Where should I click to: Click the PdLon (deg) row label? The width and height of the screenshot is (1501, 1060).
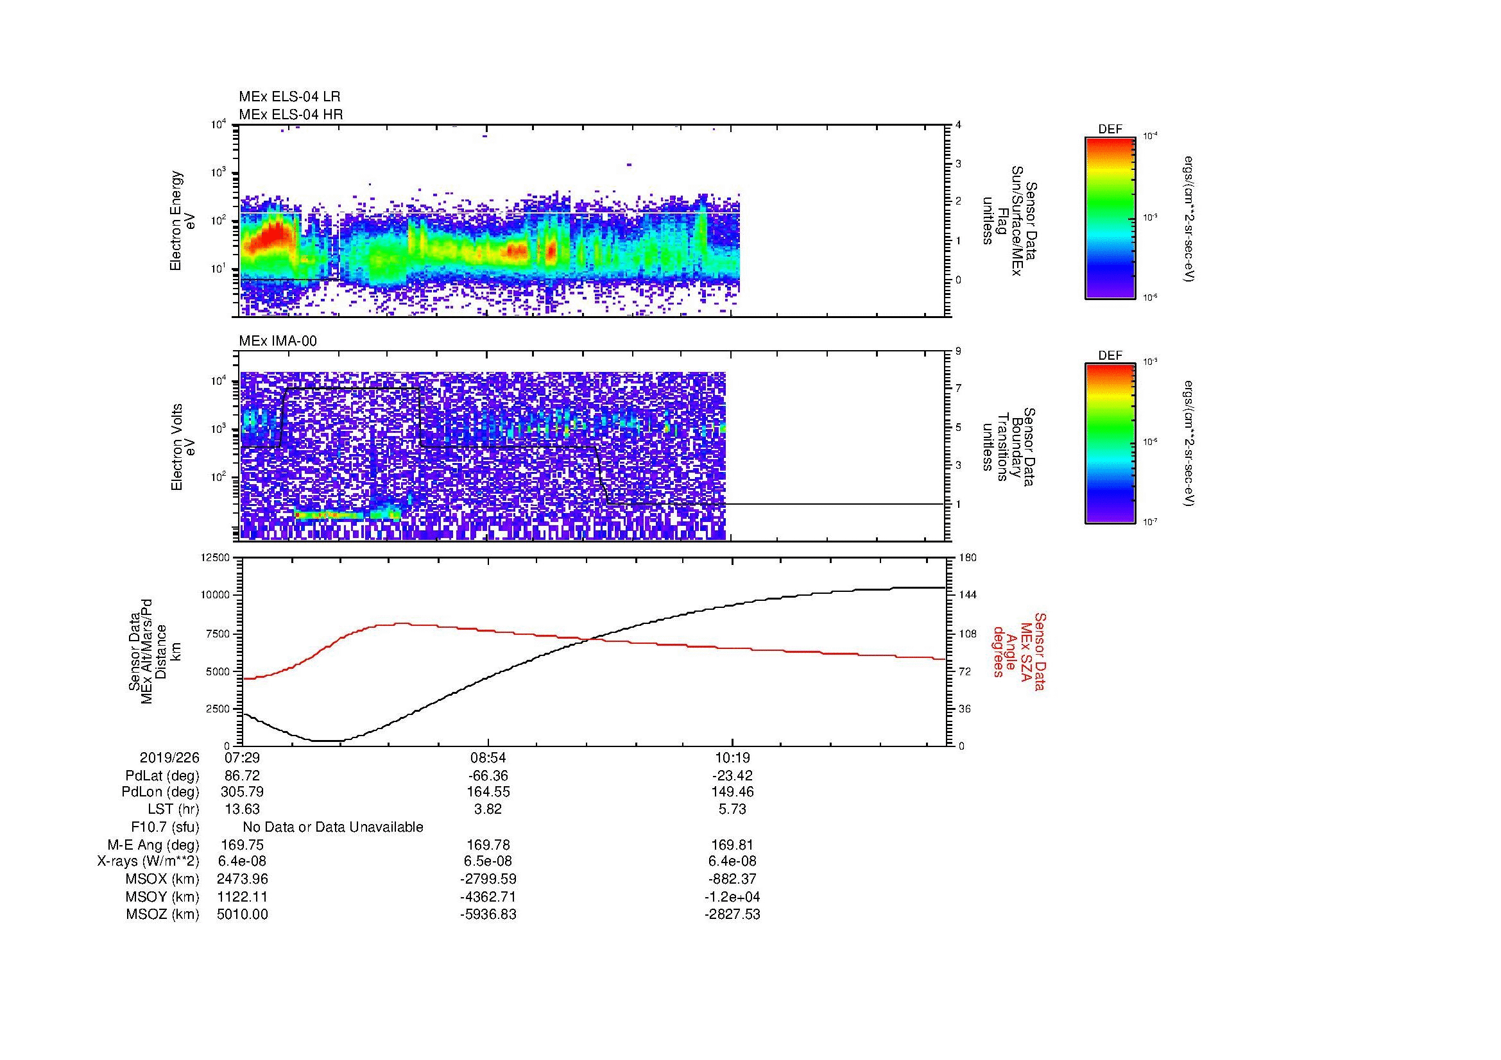point(161,792)
